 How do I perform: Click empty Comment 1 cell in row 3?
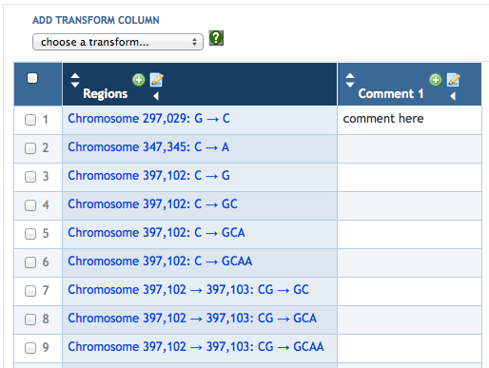click(409, 177)
